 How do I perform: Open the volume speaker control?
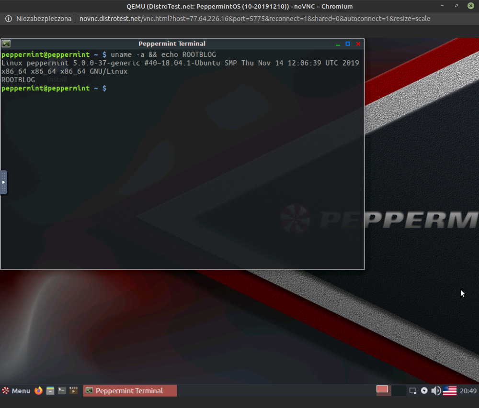(x=435, y=391)
